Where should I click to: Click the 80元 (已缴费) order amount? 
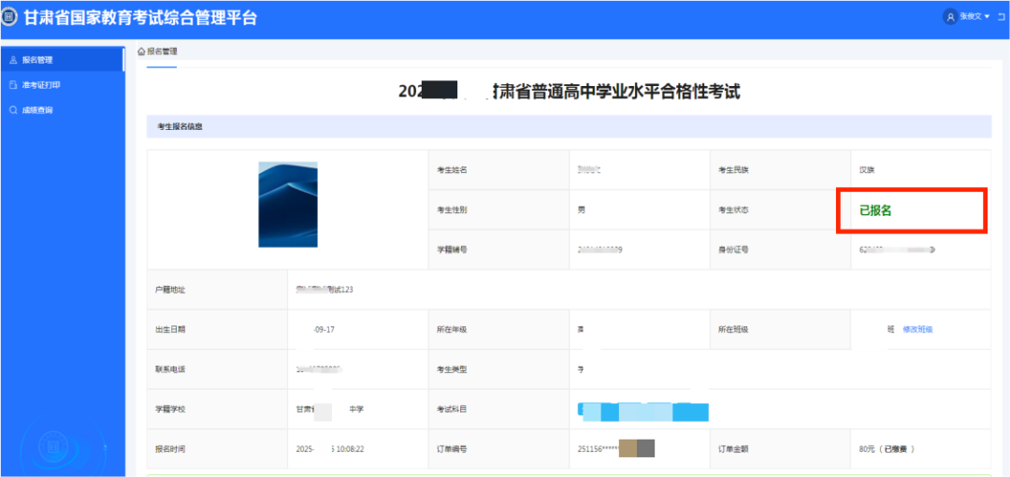click(x=886, y=449)
